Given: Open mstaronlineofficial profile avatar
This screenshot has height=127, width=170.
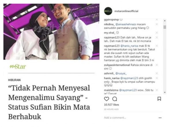Looking at the screenshot, I should [108, 11].
